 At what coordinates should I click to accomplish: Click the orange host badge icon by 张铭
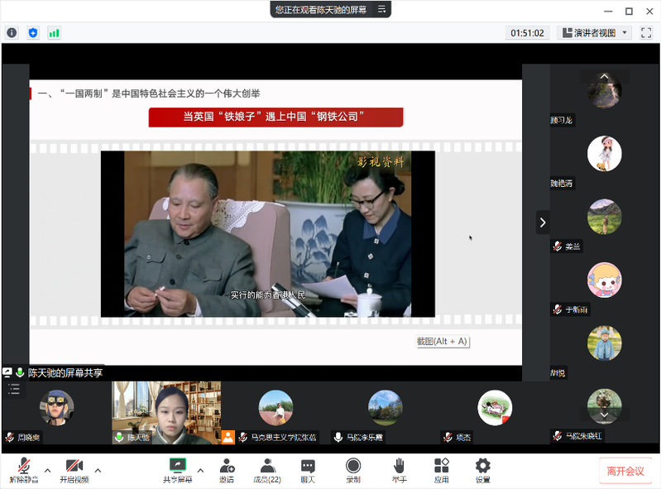[x=228, y=437]
